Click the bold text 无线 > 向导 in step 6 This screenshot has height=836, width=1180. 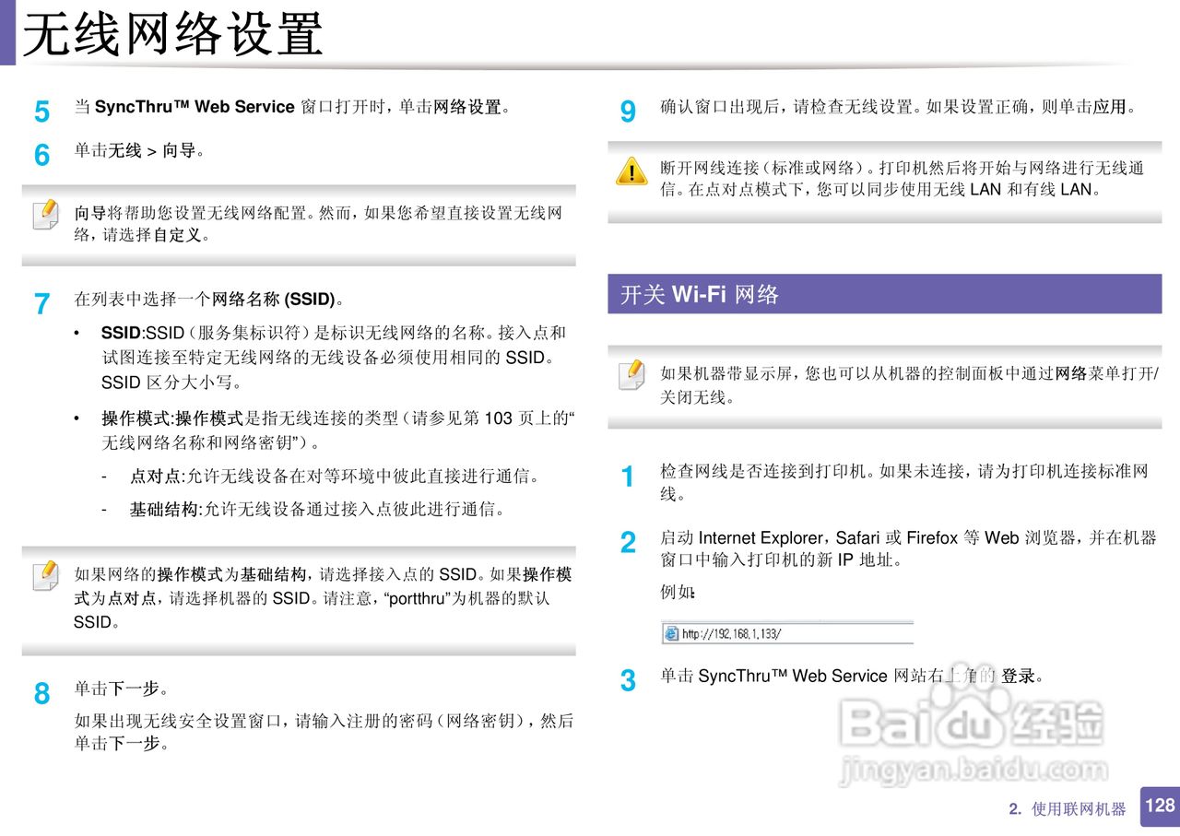152,150
